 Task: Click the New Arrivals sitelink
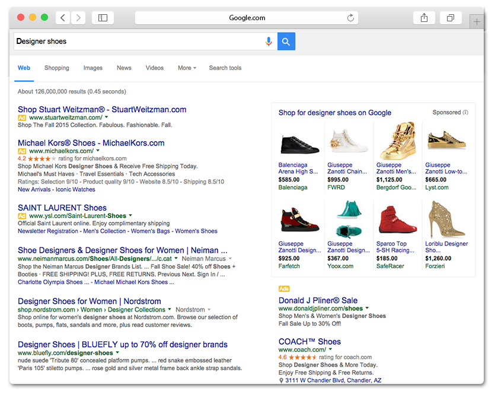click(x=34, y=189)
